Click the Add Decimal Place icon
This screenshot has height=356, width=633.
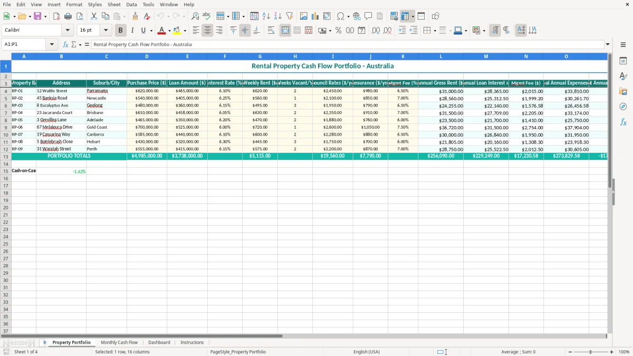tap(376, 31)
